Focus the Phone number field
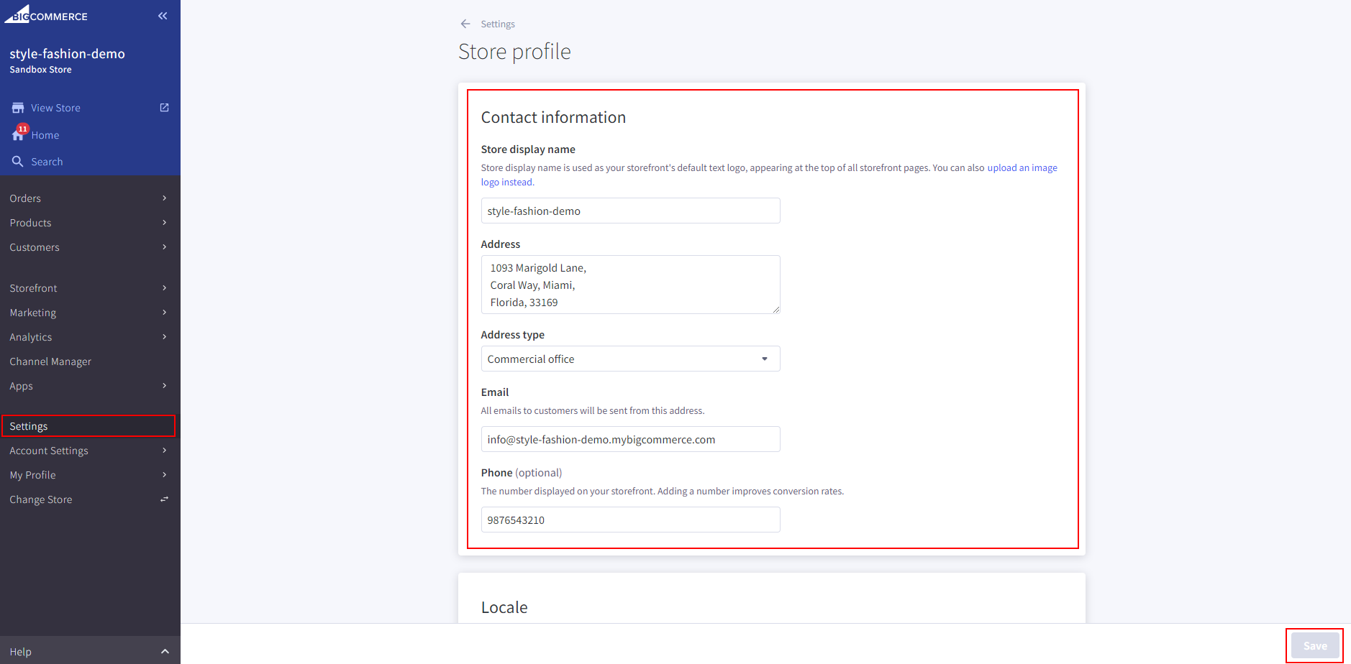1351x664 pixels. (x=629, y=520)
